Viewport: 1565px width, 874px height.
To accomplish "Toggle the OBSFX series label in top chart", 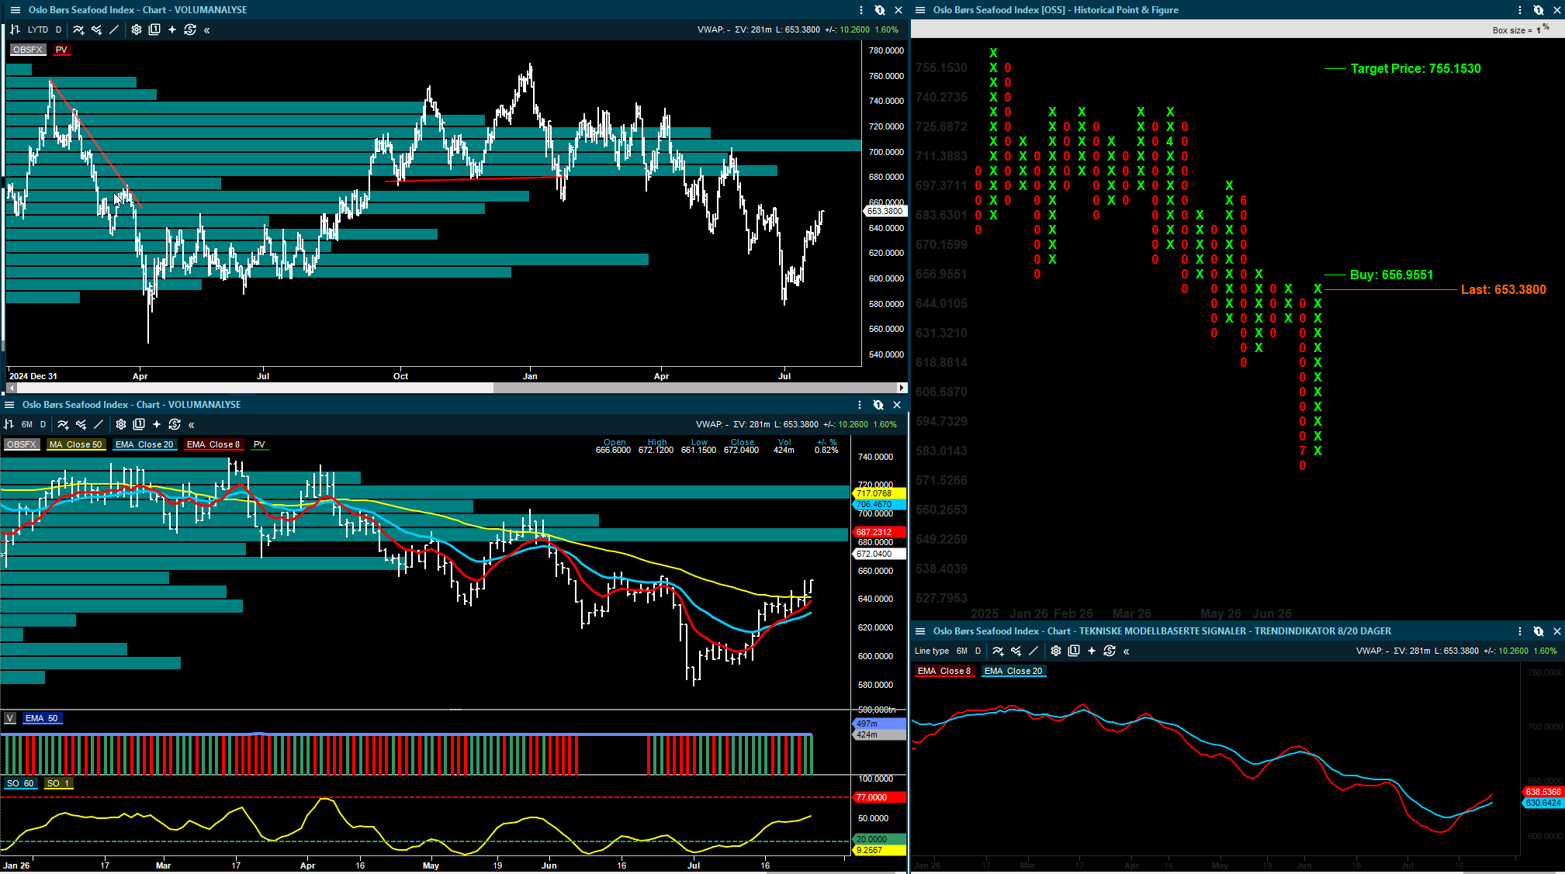I will point(28,50).
